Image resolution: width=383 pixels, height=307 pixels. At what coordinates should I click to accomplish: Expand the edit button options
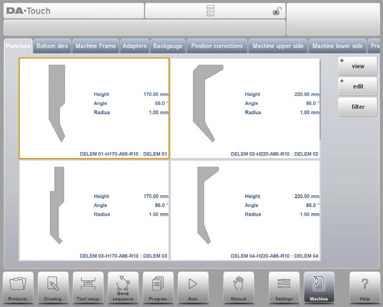pyautogui.click(x=358, y=86)
